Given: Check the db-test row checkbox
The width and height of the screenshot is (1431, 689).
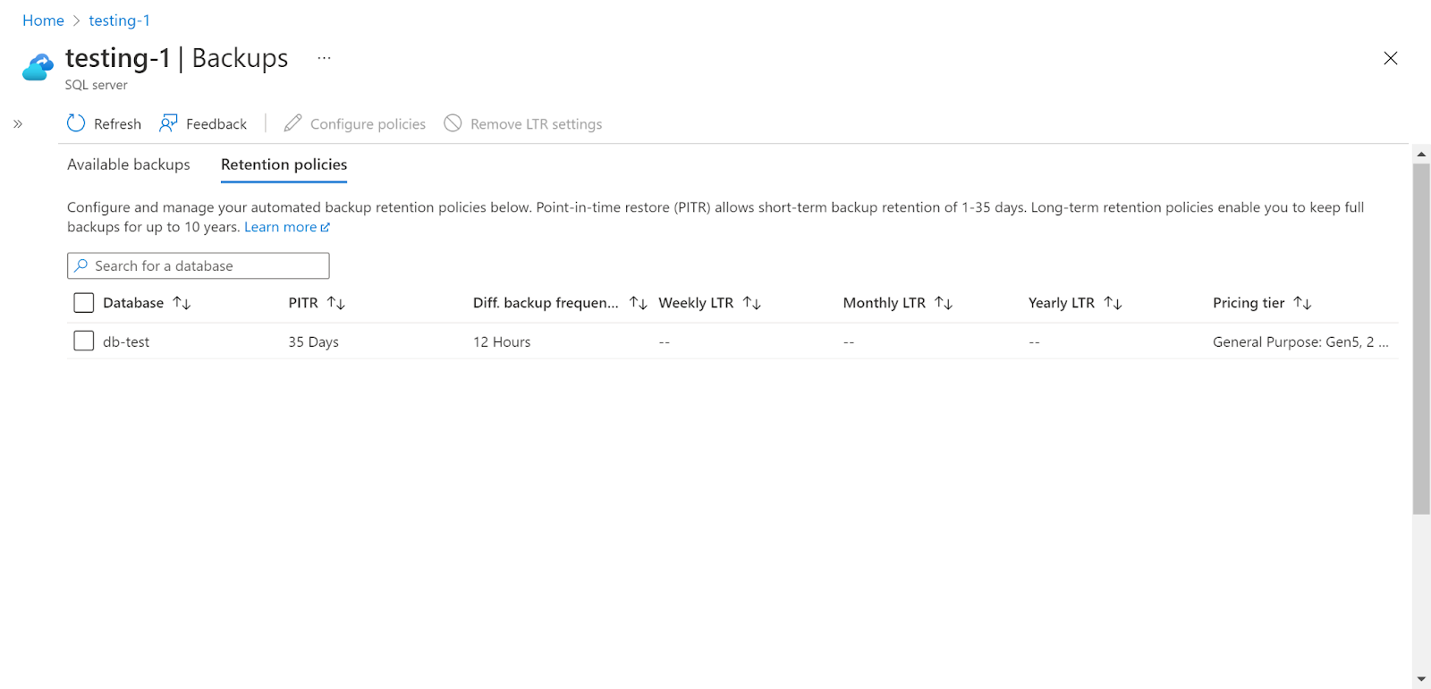Looking at the screenshot, I should (84, 341).
